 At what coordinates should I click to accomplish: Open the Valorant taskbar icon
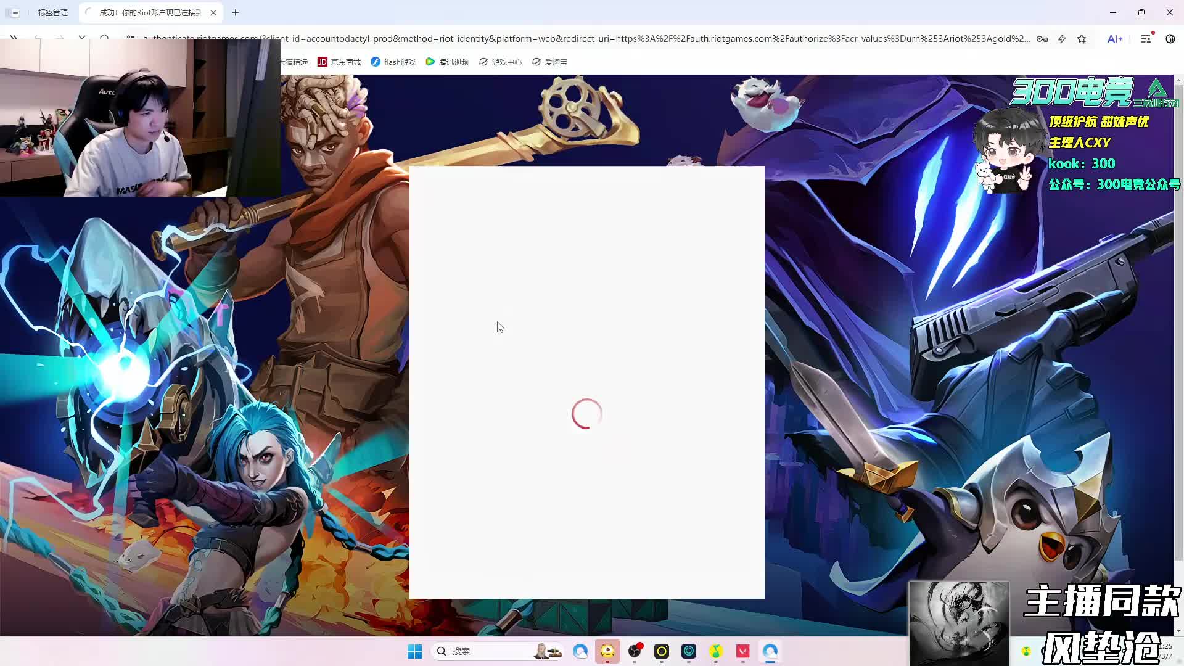tap(742, 651)
